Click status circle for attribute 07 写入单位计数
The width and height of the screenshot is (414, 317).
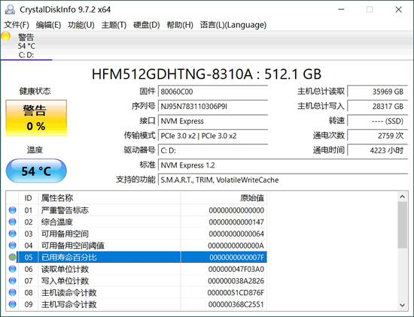coord(12,281)
